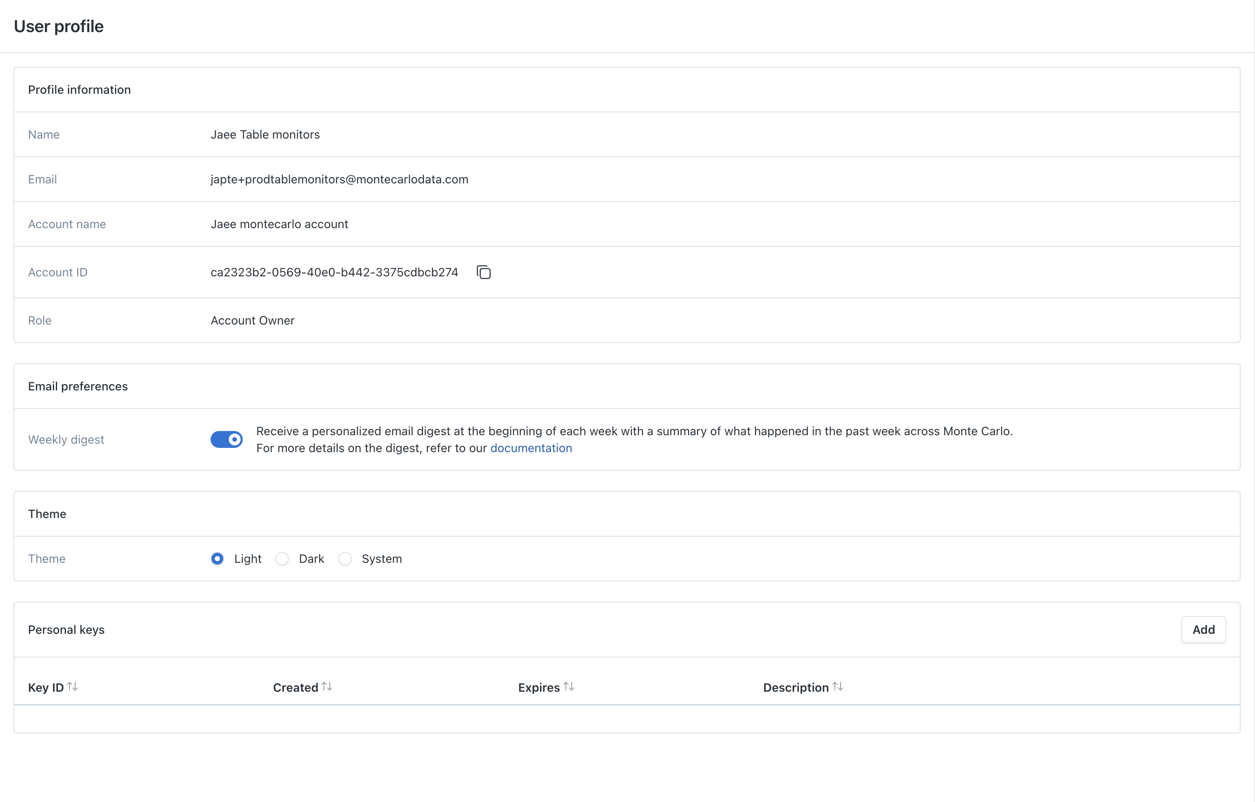This screenshot has width=1255, height=802.
Task: Copy the Account ID to clipboard
Action: [484, 273]
